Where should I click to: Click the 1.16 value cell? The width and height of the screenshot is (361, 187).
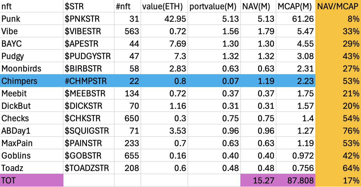pos(164,106)
